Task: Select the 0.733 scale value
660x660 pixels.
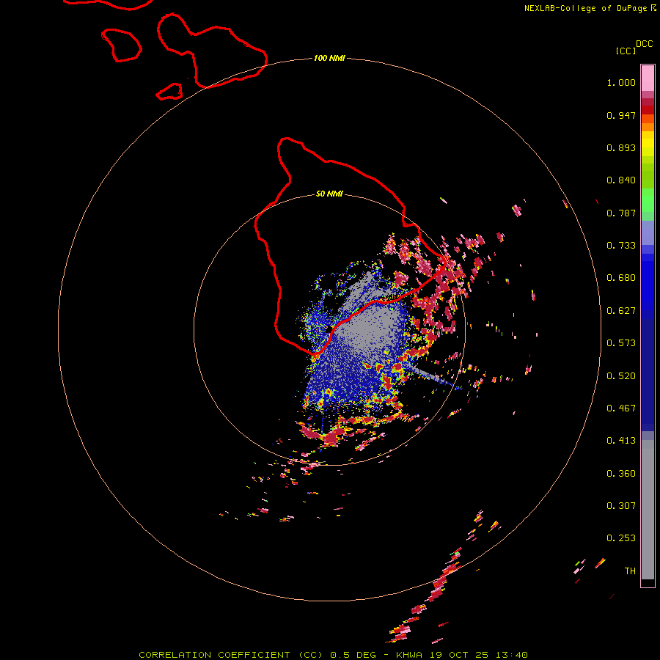Action: coord(621,246)
